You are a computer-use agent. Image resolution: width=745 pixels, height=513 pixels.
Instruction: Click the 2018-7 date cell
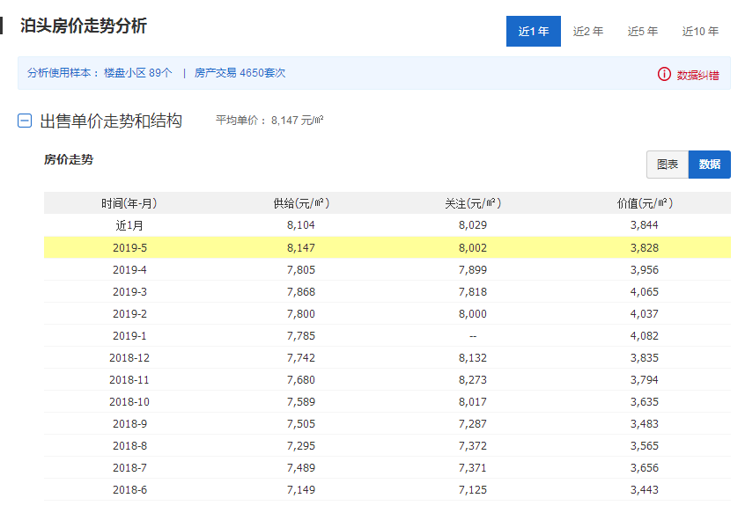click(x=129, y=468)
